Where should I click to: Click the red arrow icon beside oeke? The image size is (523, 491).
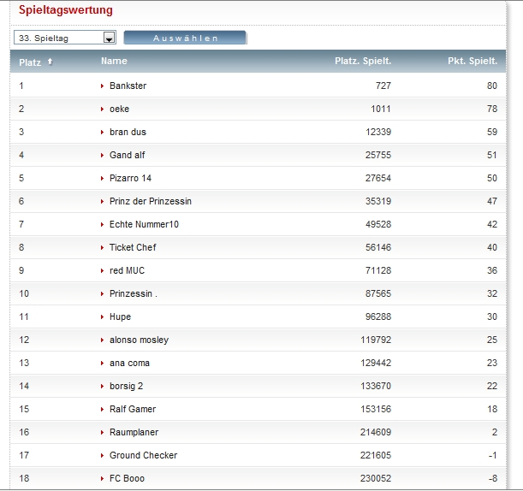[x=103, y=109]
